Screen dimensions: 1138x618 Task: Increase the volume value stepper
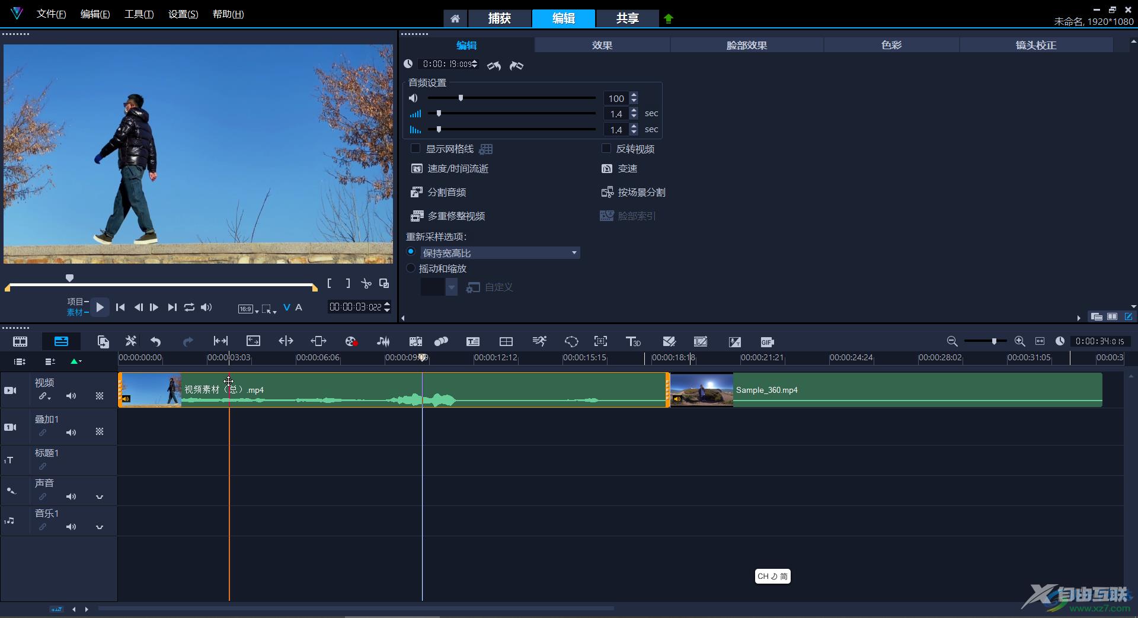(634, 95)
